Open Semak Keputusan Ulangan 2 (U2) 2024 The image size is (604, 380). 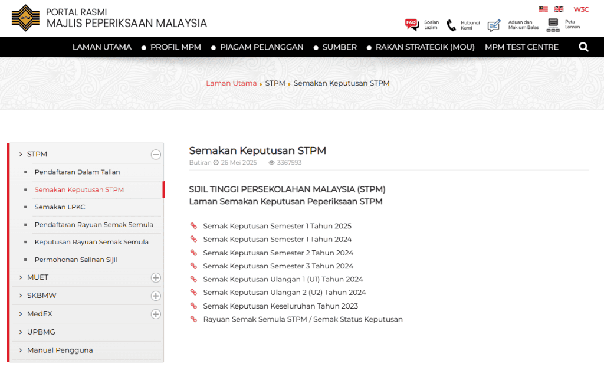[x=285, y=293]
